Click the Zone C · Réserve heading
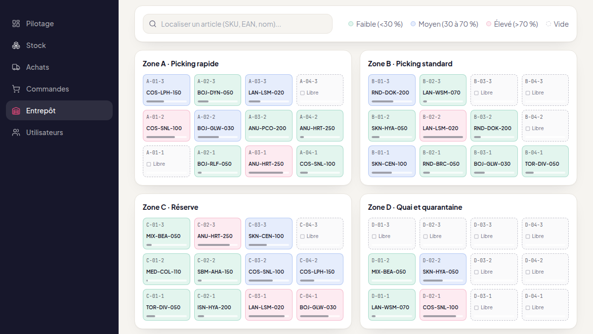The width and height of the screenshot is (593, 334). [x=170, y=207]
